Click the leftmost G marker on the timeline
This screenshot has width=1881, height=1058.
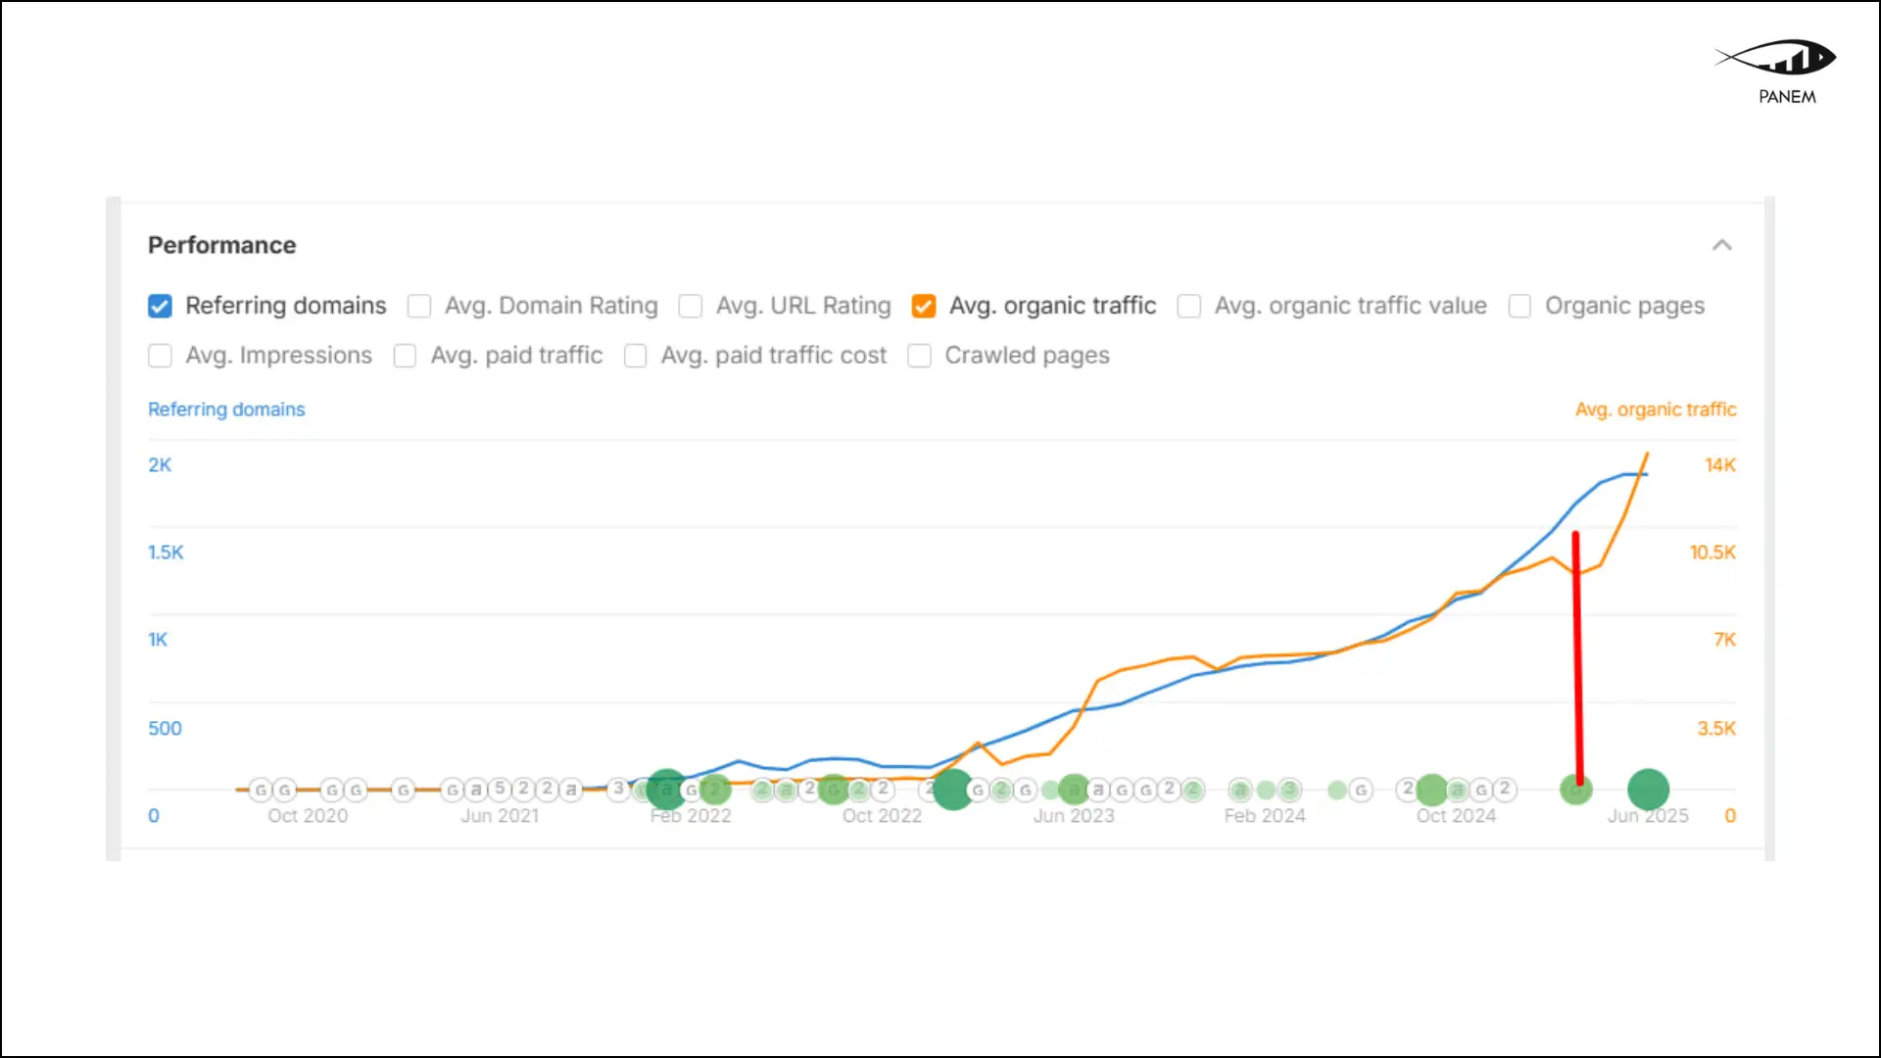click(261, 790)
